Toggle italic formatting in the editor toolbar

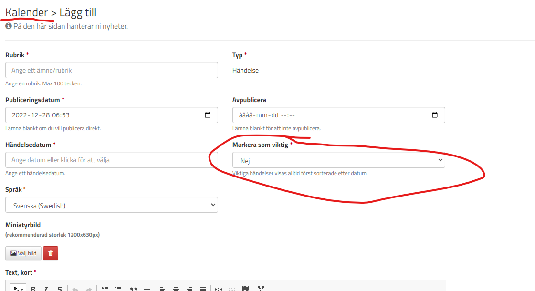click(x=46, y=289)
